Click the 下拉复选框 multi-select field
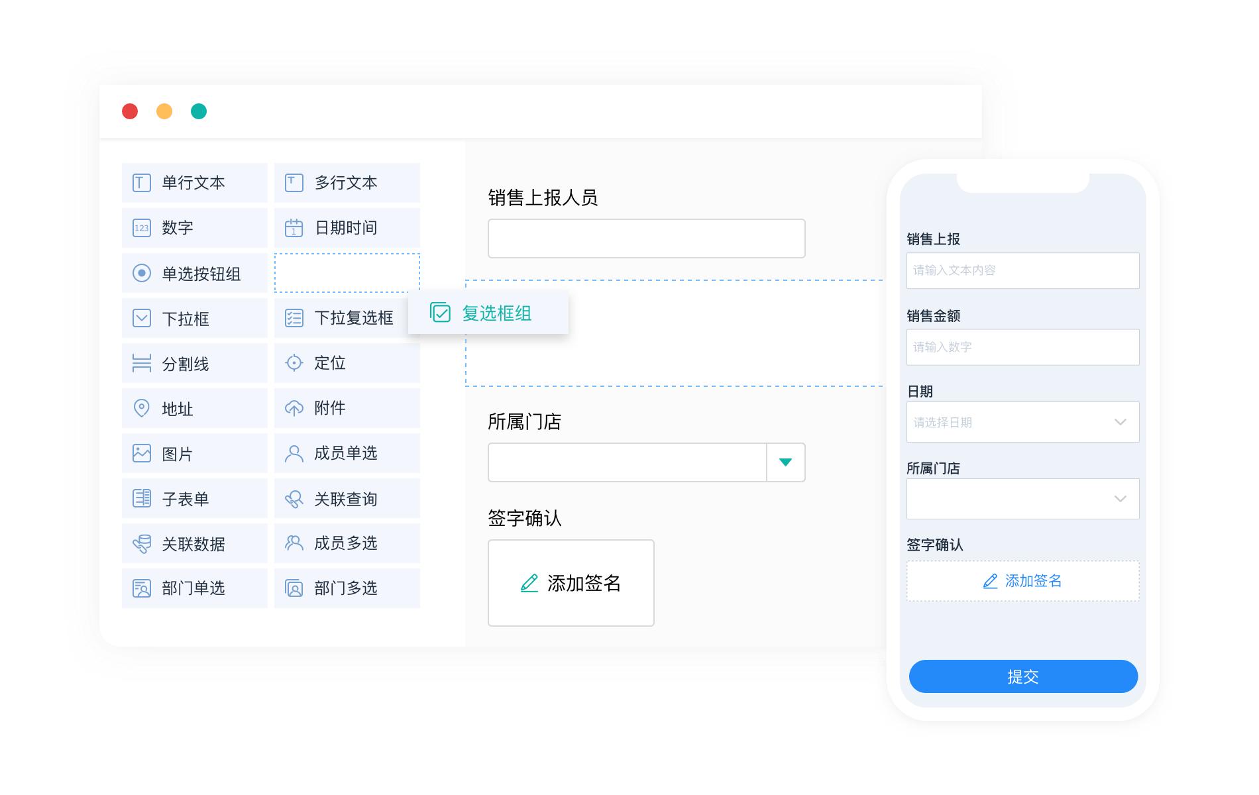 tap(347, 318)
